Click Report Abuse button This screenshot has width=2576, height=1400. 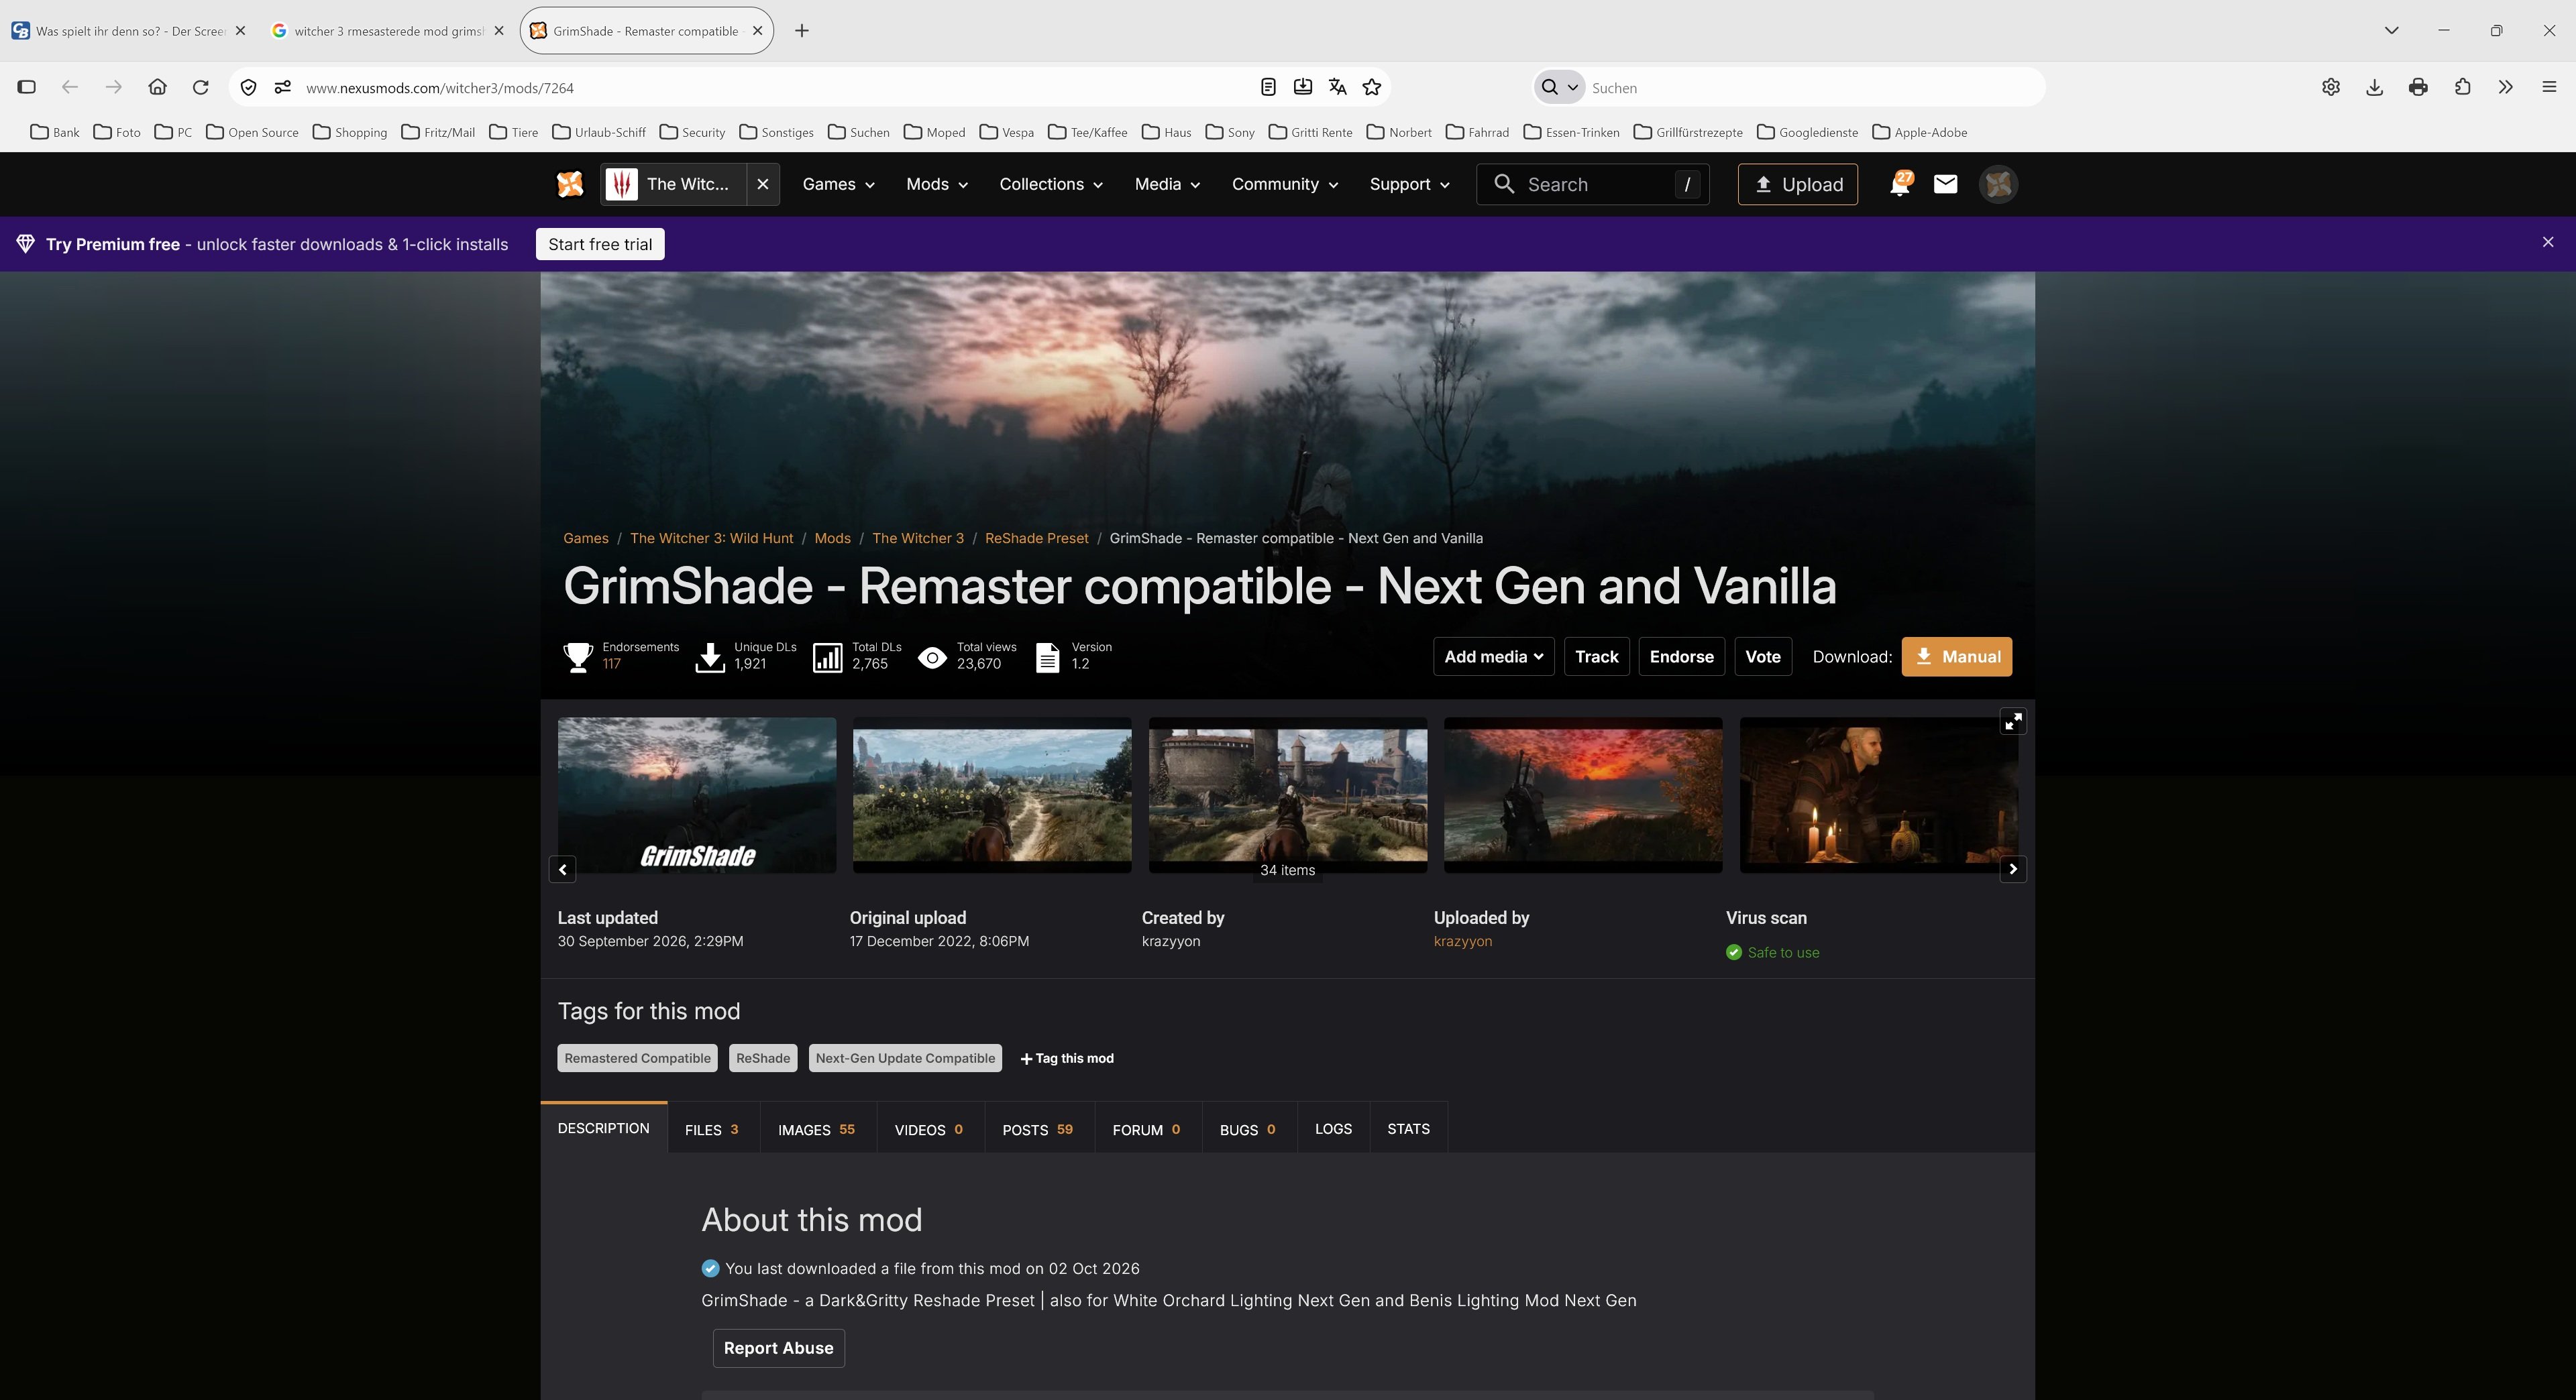[x=778, y=1348]
